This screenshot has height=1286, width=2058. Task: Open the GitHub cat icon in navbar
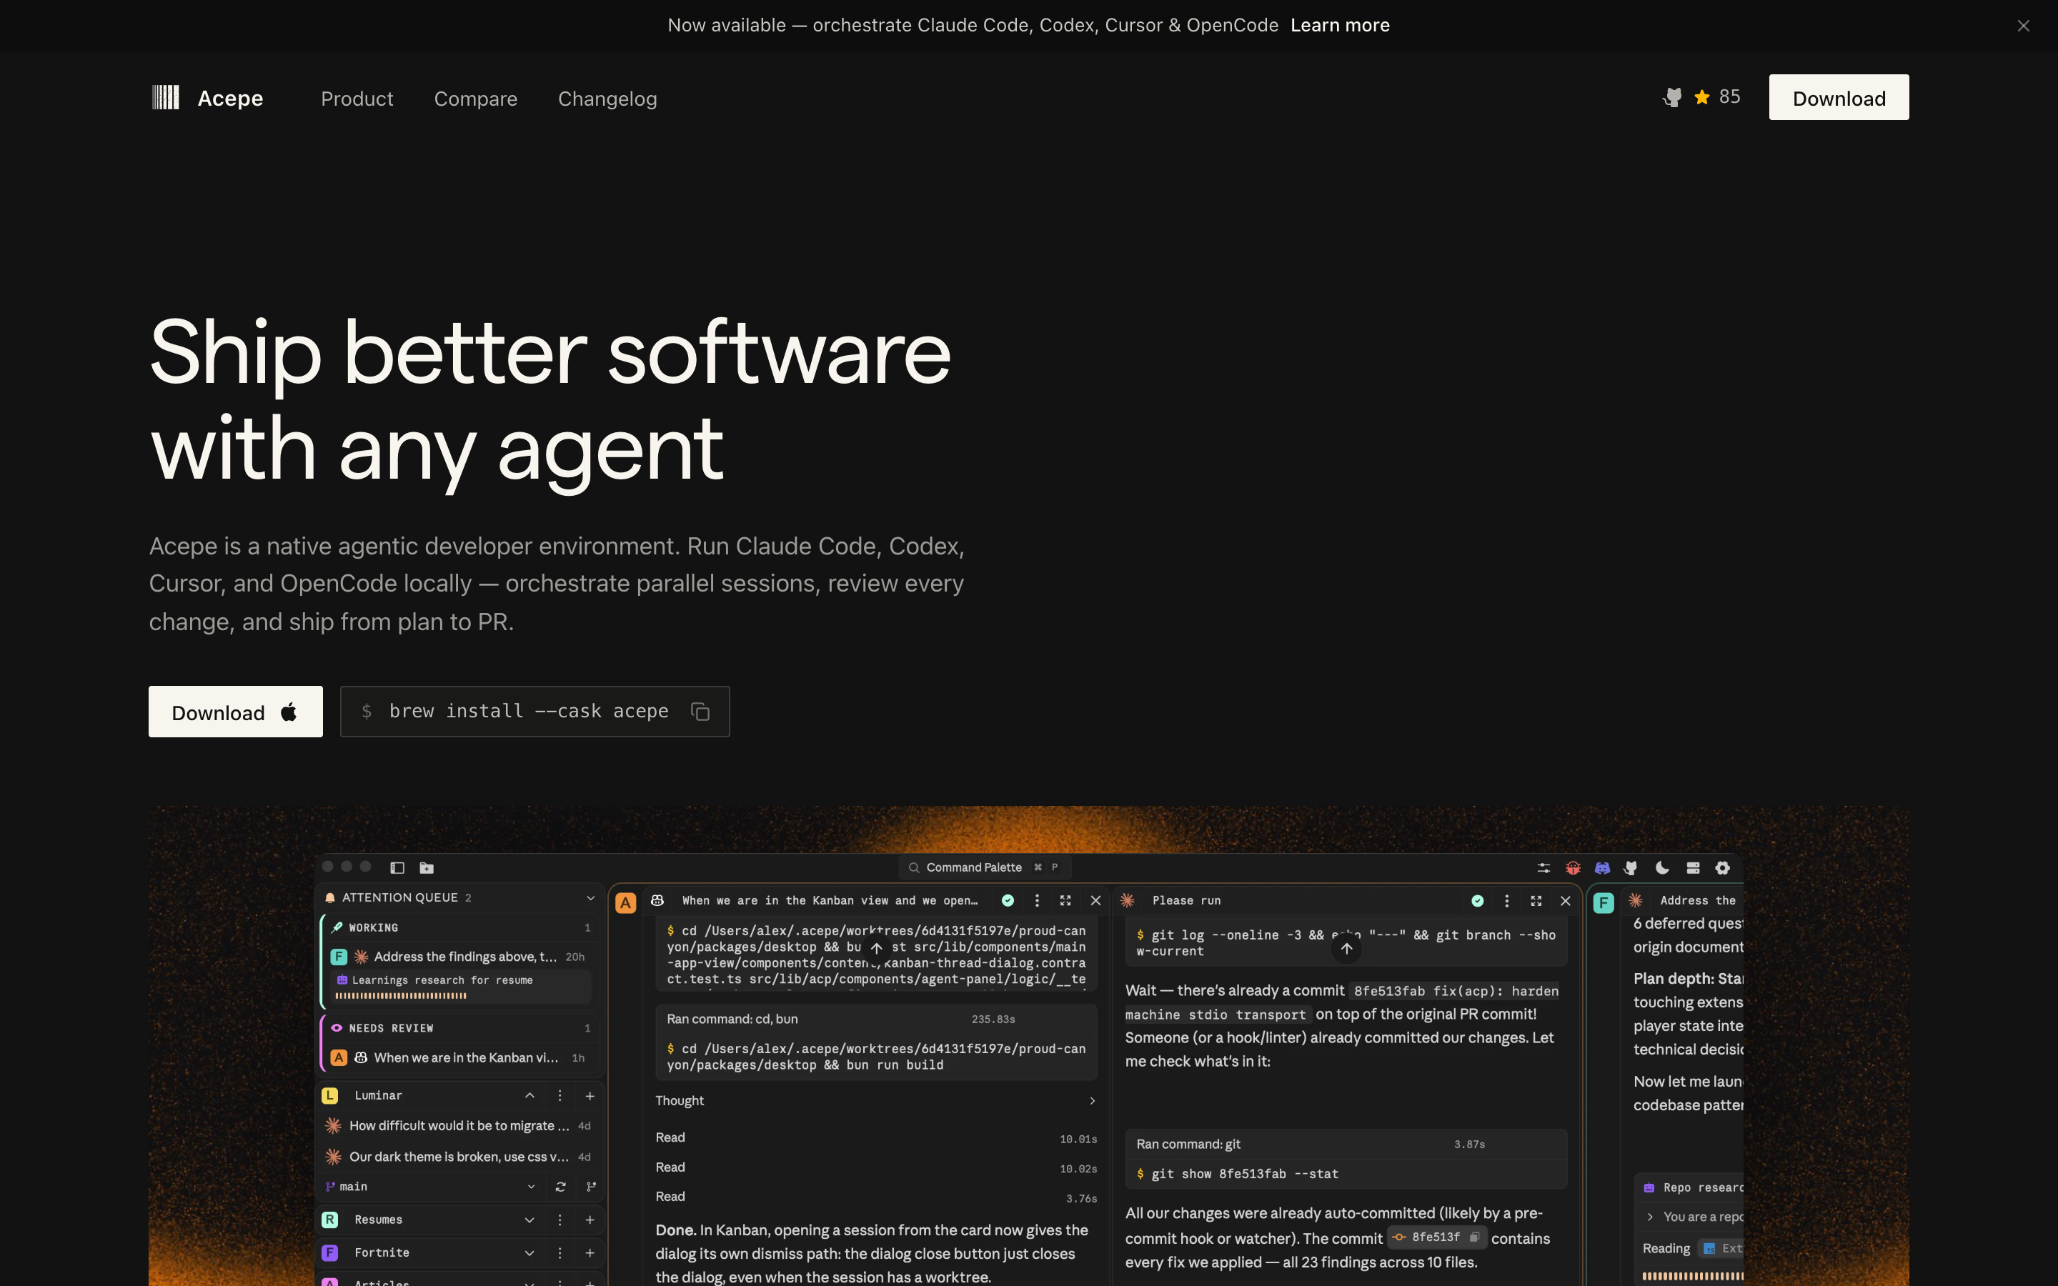point(1672,97)
